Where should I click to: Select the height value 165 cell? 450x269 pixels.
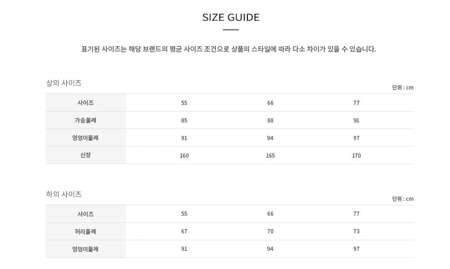pyautogui.click(x=270, y=156)
